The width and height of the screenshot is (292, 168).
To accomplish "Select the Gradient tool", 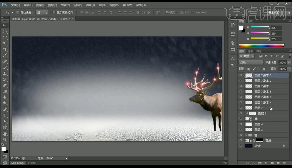I will point(5,91).
